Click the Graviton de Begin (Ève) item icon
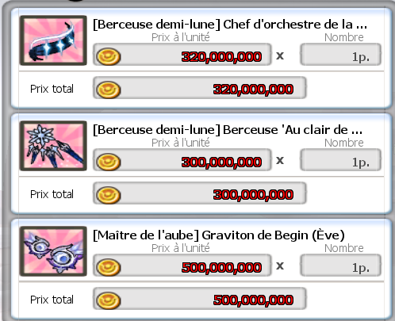The image size is (395, 321). click(53, 251)
